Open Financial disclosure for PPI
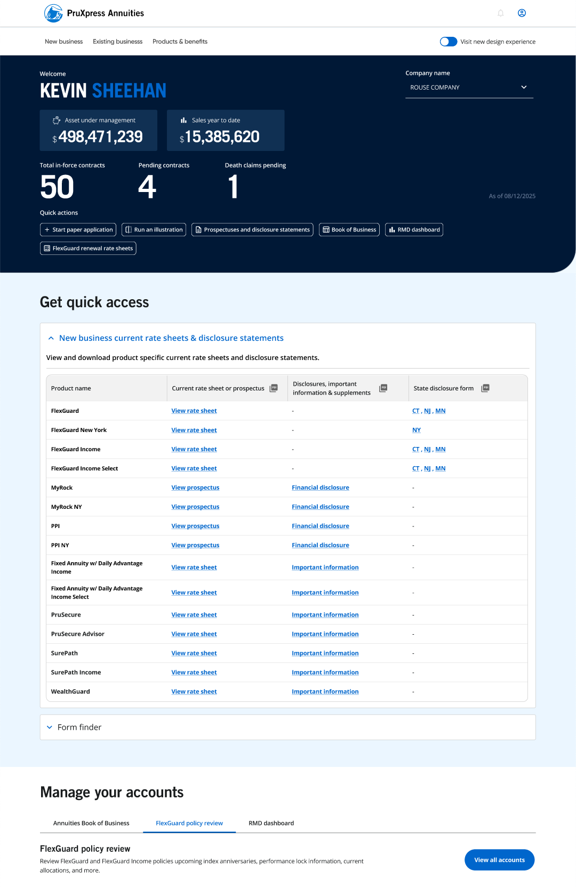 point(321,526)
